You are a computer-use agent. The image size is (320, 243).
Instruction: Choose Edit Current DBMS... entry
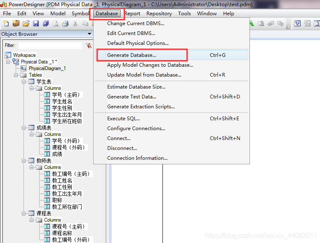(172, 33)
